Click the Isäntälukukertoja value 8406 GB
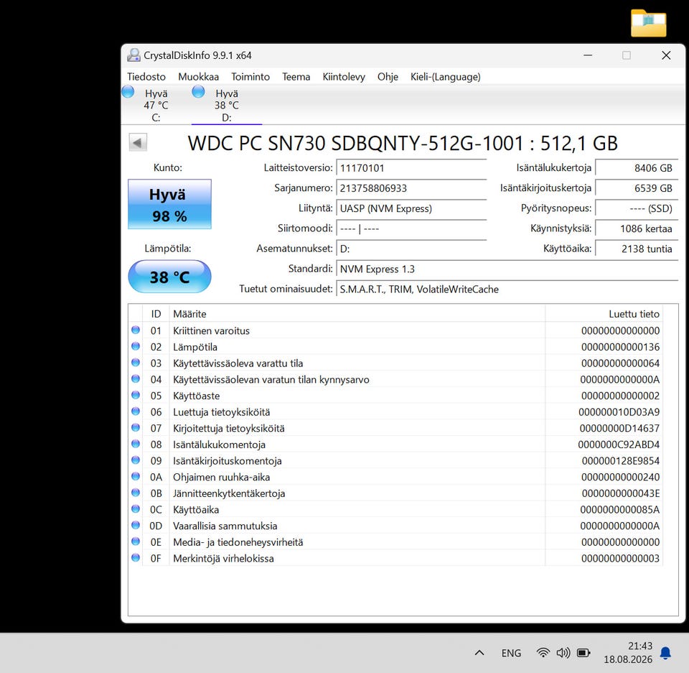 637,168
